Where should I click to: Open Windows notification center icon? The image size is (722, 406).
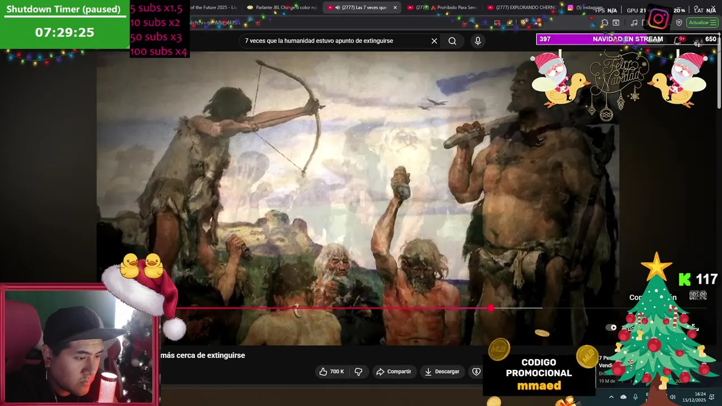[712, 397]
